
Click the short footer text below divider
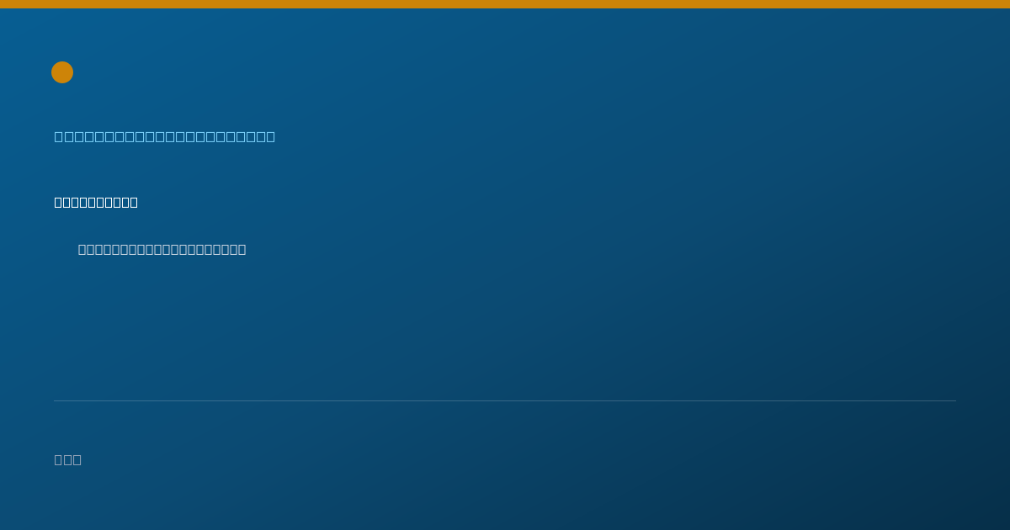coord(68,459)
